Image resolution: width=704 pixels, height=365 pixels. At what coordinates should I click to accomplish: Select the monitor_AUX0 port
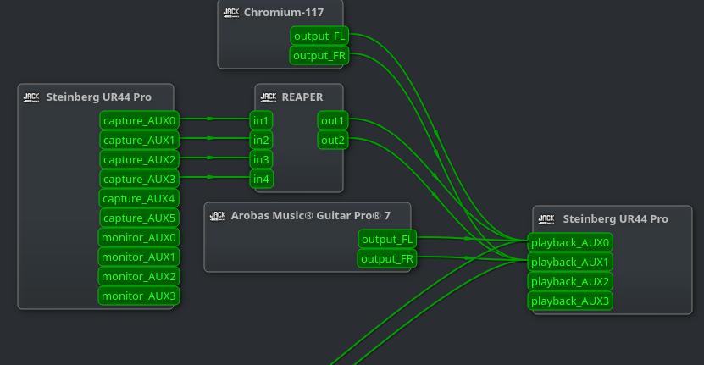(139, 237)
